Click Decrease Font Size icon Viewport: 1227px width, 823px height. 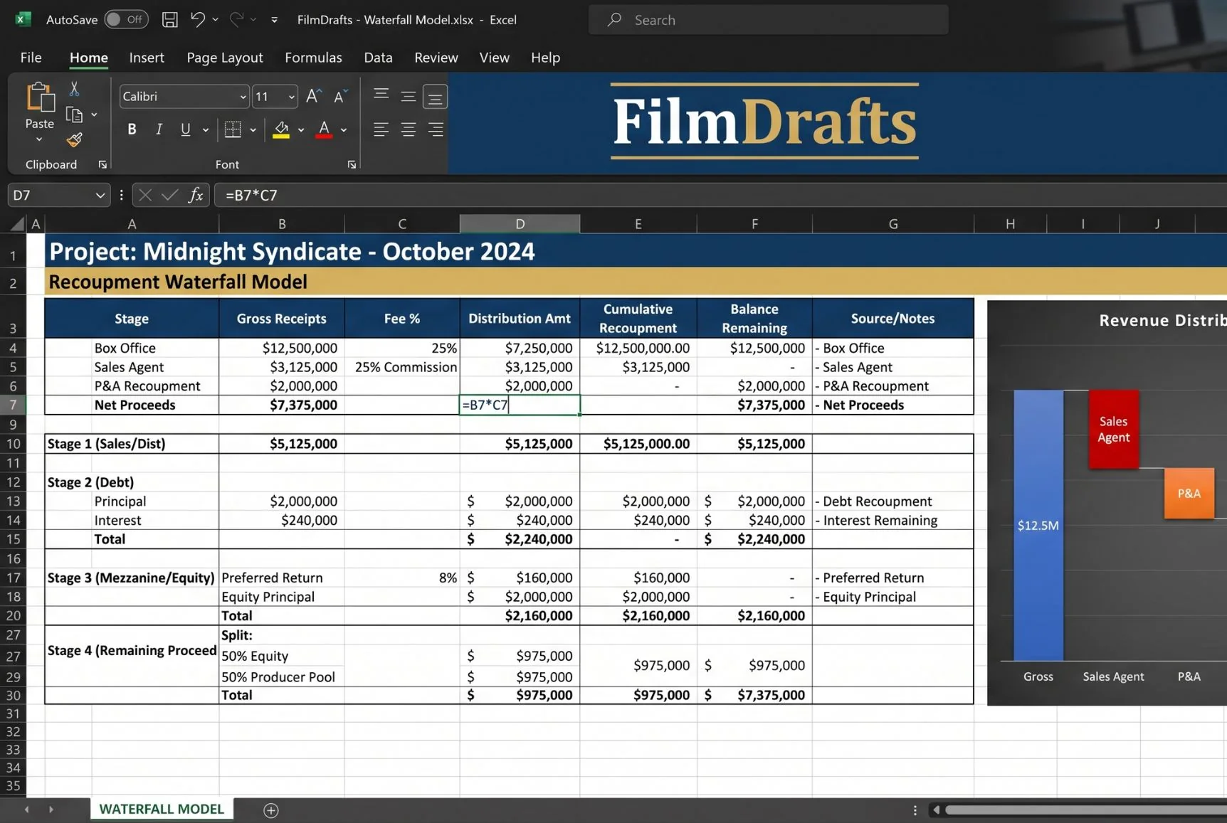pyautogui.click(x=340, y=96)
